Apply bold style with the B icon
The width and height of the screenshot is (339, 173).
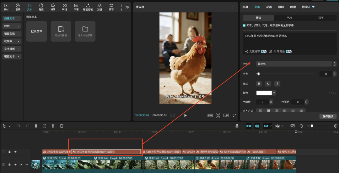point(259,84)
